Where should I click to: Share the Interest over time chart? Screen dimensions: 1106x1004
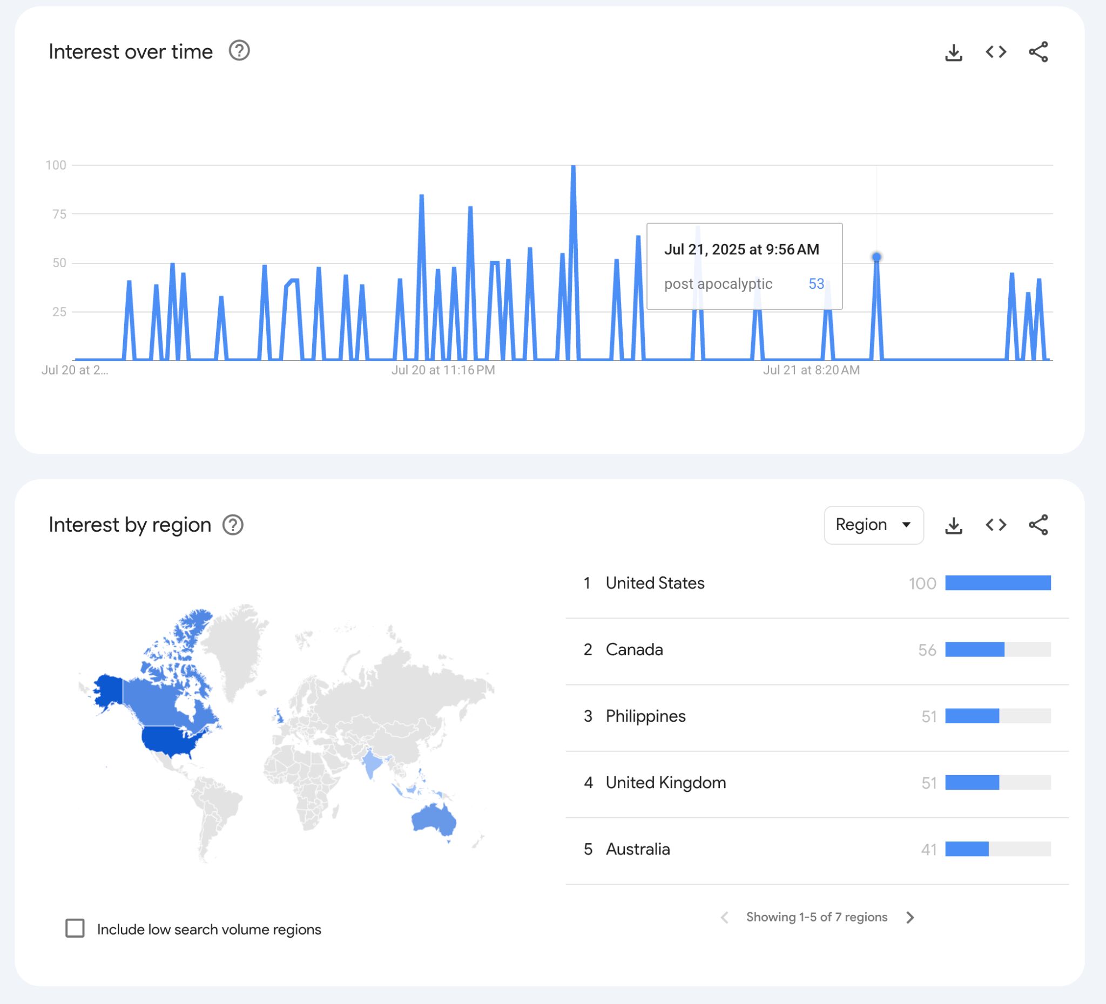pyautogui.click(x=1038, y=52)
